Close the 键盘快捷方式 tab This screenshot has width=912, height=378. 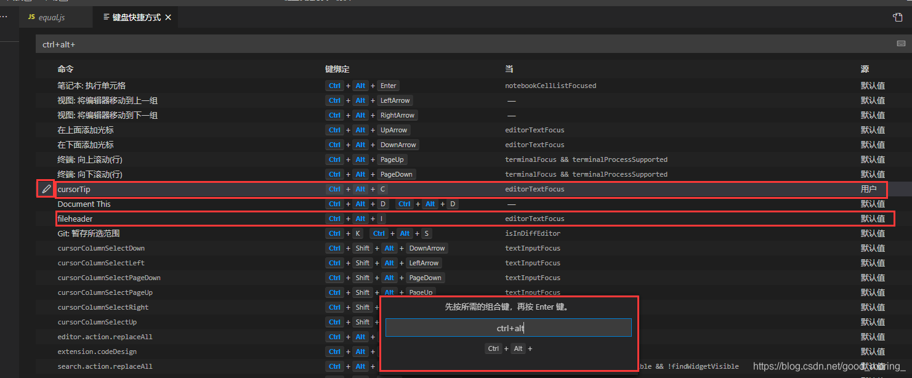click(x=169, y=17)
